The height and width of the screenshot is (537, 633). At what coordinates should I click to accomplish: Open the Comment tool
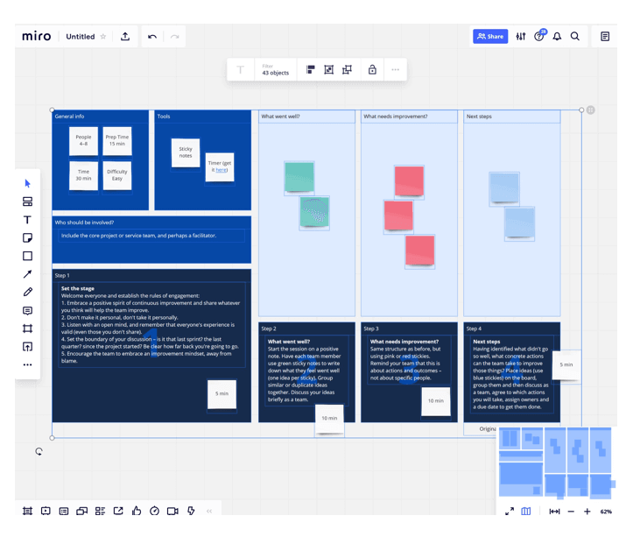click(x=27, y=311)
